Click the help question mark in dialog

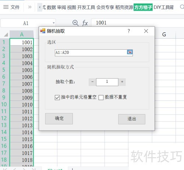129,31
